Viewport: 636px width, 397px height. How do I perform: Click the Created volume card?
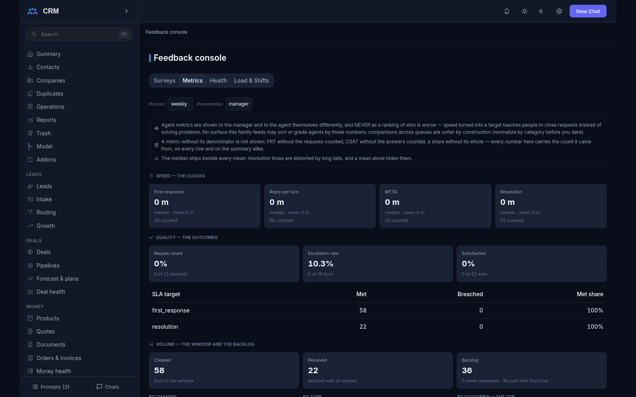224,371
